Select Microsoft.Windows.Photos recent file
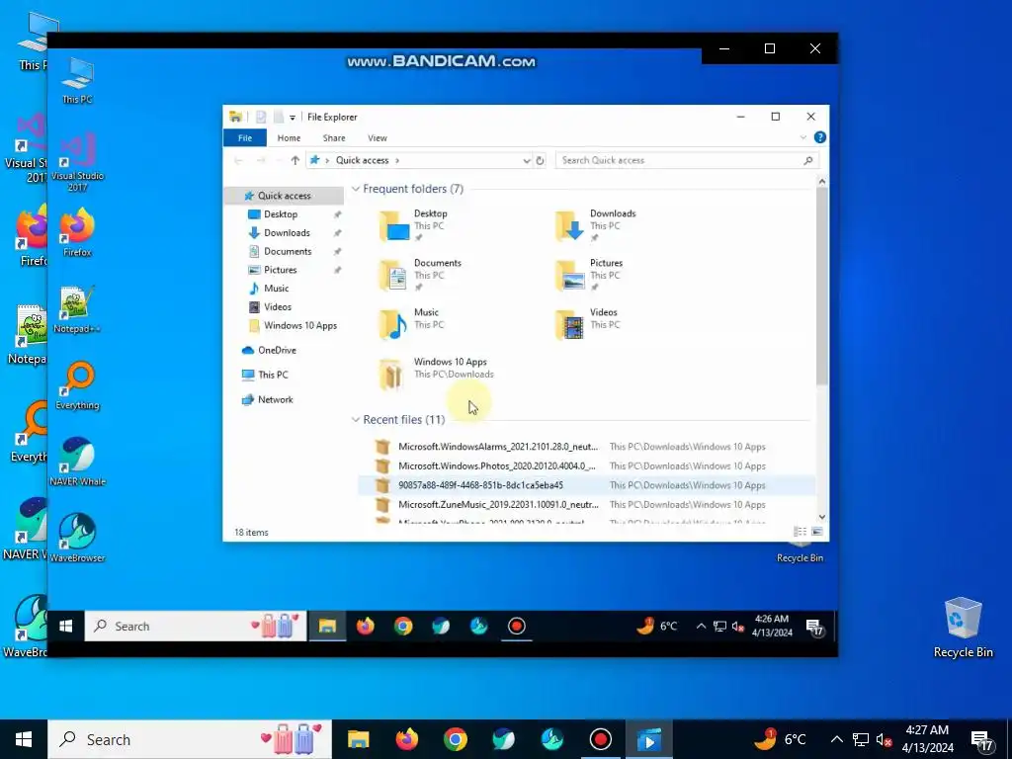 tap(496, 466)
